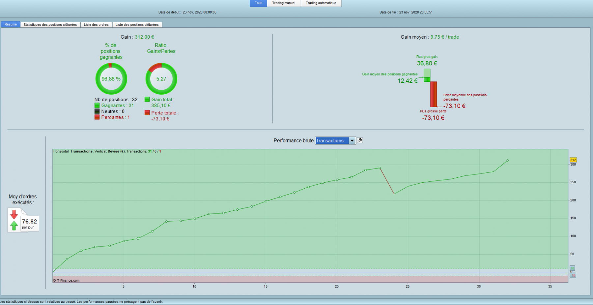Image resolution: width=593 pixels, height=305 pixels.
Task: Click the 5,27 Gains/Pertes ratio donut
Action: click(x=161, y=79)
